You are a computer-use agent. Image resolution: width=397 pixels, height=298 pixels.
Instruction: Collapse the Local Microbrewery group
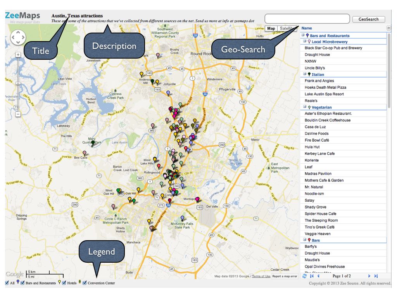point(305,41)
